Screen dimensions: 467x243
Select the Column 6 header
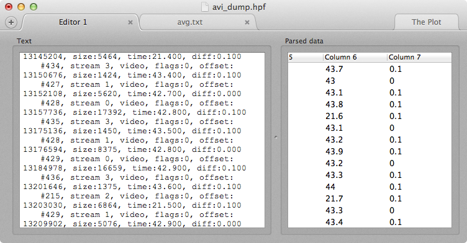[355, 57]
